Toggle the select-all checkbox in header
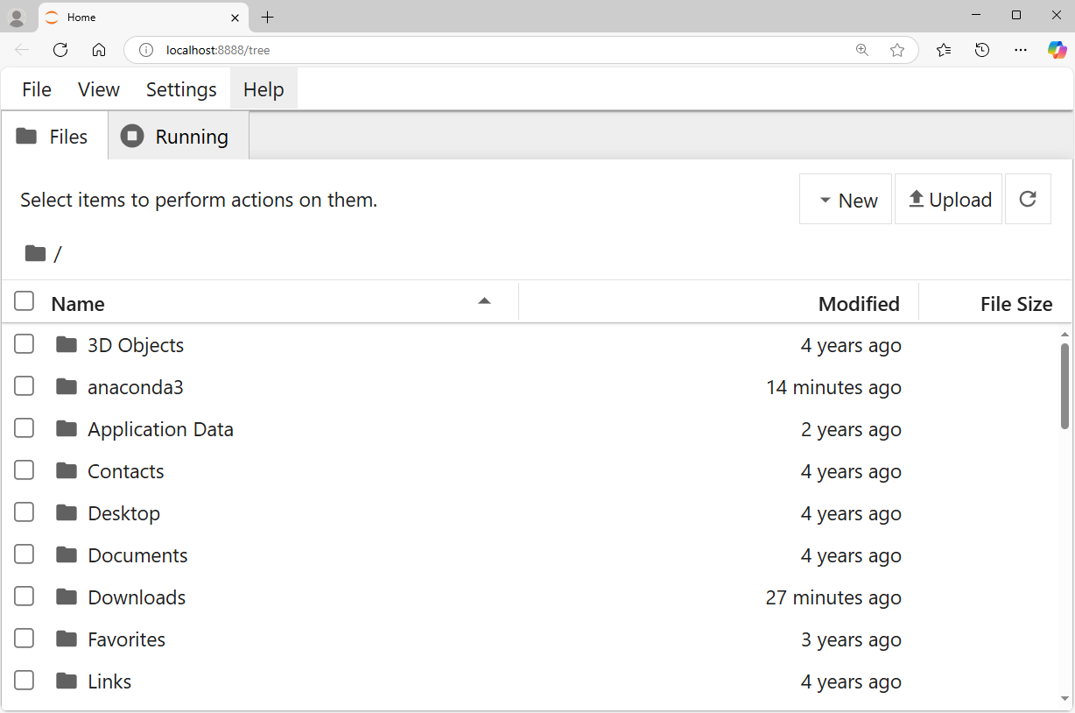The image size is (1075, 713). [25, 302]
